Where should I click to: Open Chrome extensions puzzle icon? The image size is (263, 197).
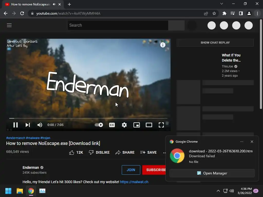pos(224,13)
